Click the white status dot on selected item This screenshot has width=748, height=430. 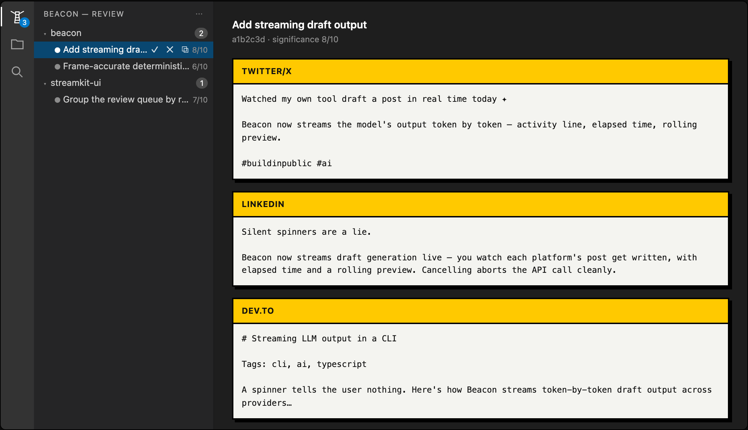click(x=57, y=50)
